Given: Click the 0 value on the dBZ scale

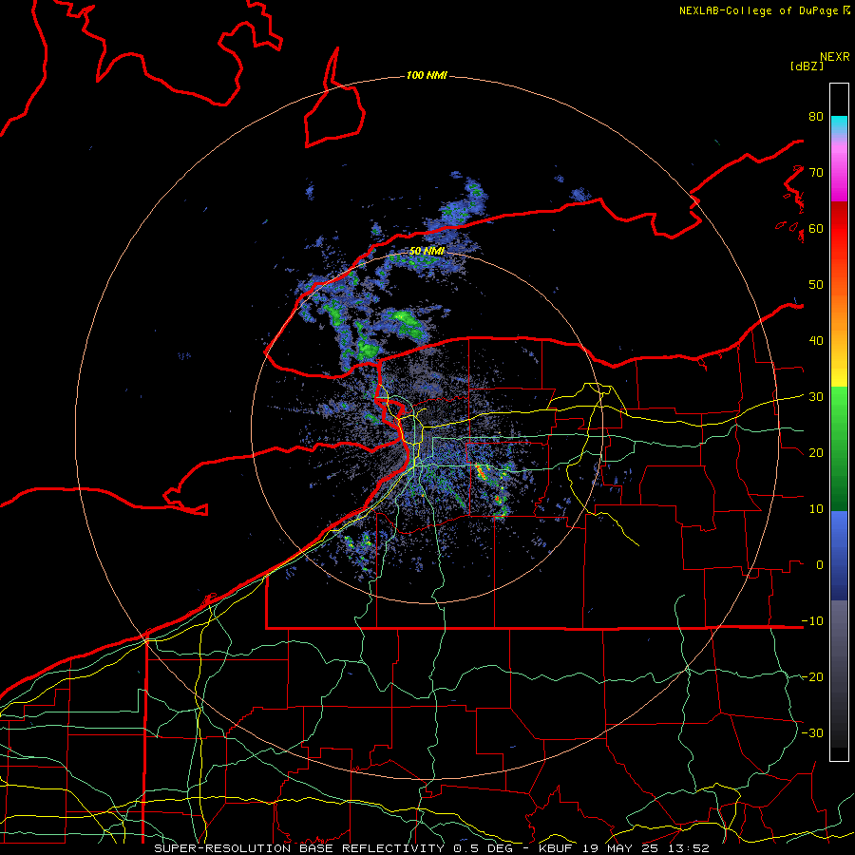Looking at the screenshot, I should click(820, 565).
